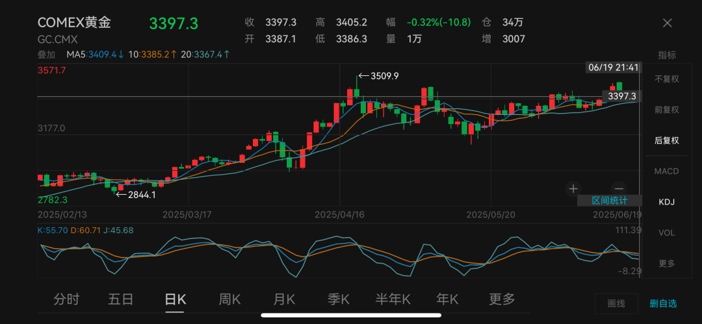Tap the 画线 draw line button

pos(616,303)
